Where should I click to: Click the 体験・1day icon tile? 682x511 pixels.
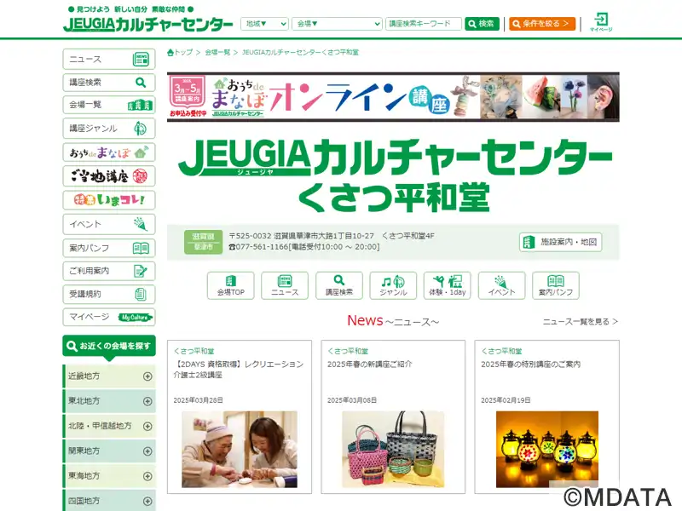pos(447,285)
